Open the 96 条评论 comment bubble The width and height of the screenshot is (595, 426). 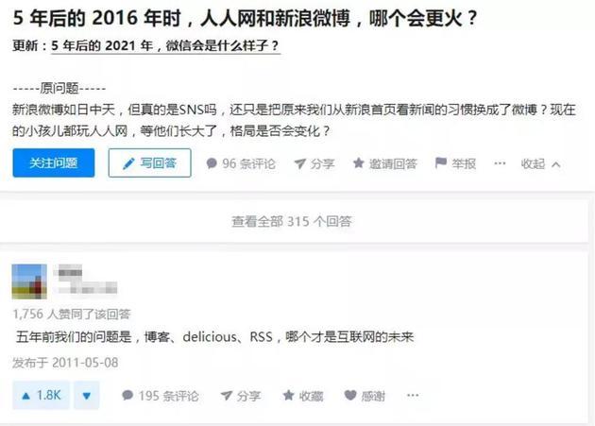[x=212, y=163]
